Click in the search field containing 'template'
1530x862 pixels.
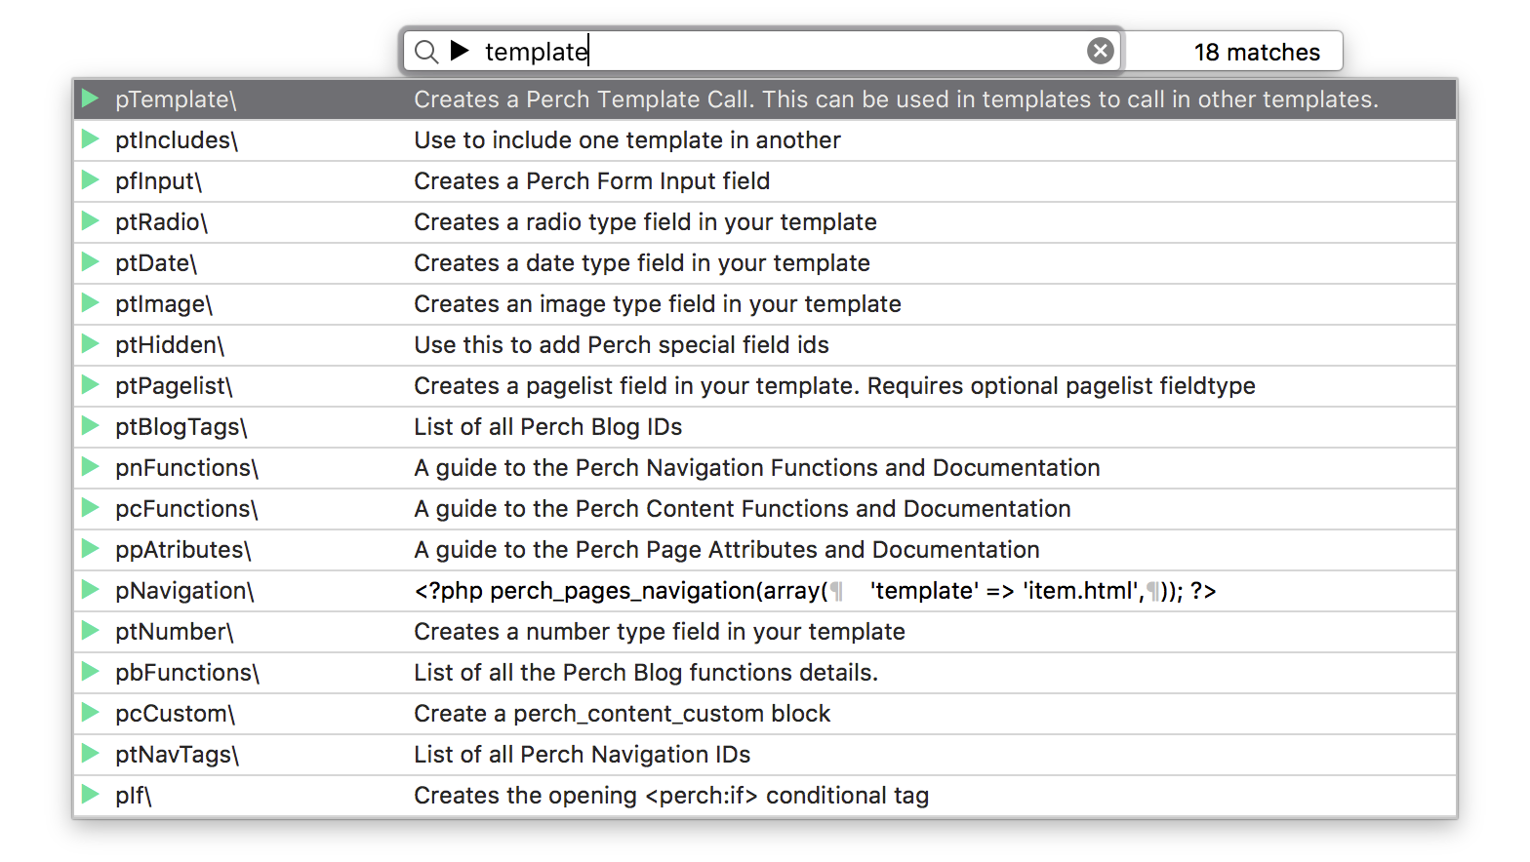point(781,52)
